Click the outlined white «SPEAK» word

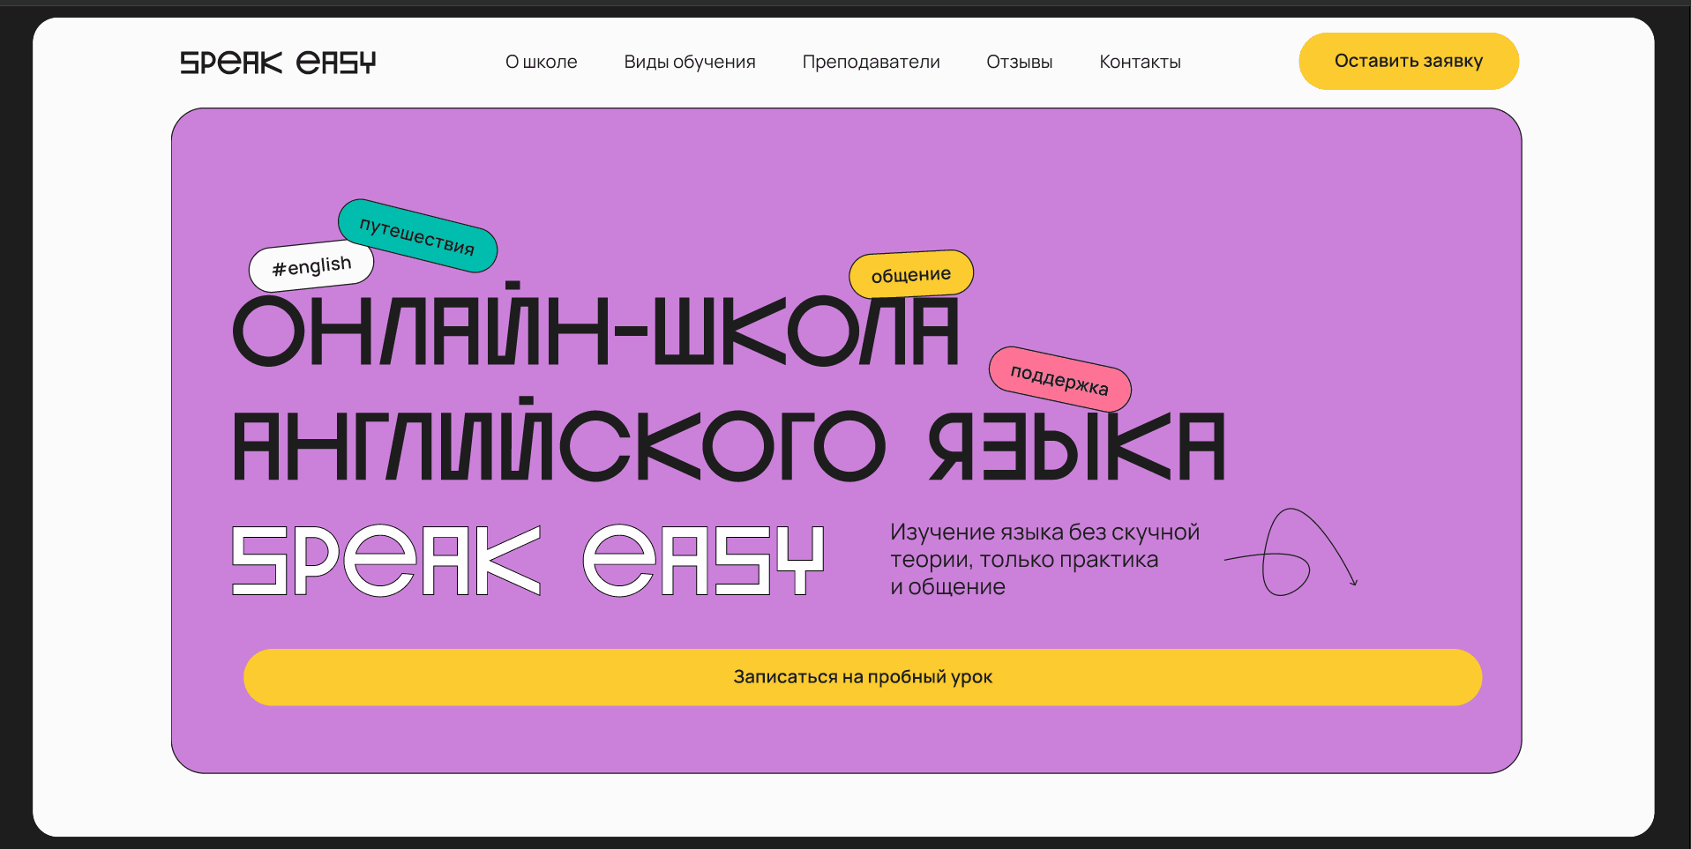pyautogui.click(x=385, y=561)
